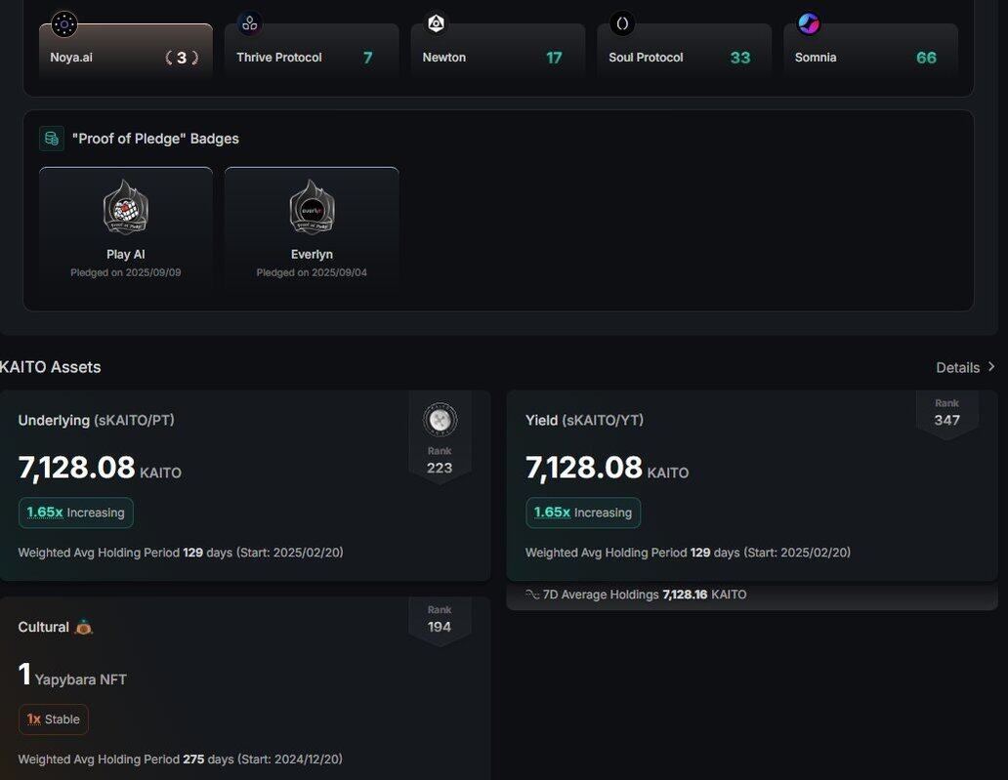Click the 1x Stable pill in Cultural card
The image size is (1008, 780).
point(54,718)
